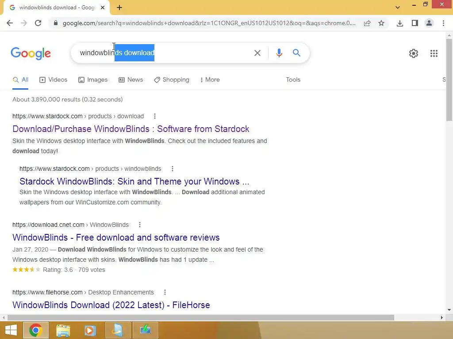Go back to previous page in Chrome
The height and width of the screenshot is (339, 453).
pos(10,23)
